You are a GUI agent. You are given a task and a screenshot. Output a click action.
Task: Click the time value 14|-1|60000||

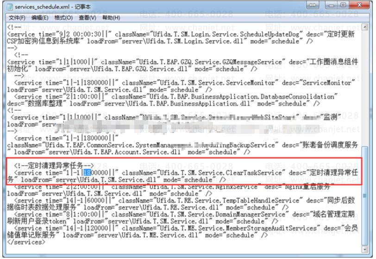click(88, 200)
